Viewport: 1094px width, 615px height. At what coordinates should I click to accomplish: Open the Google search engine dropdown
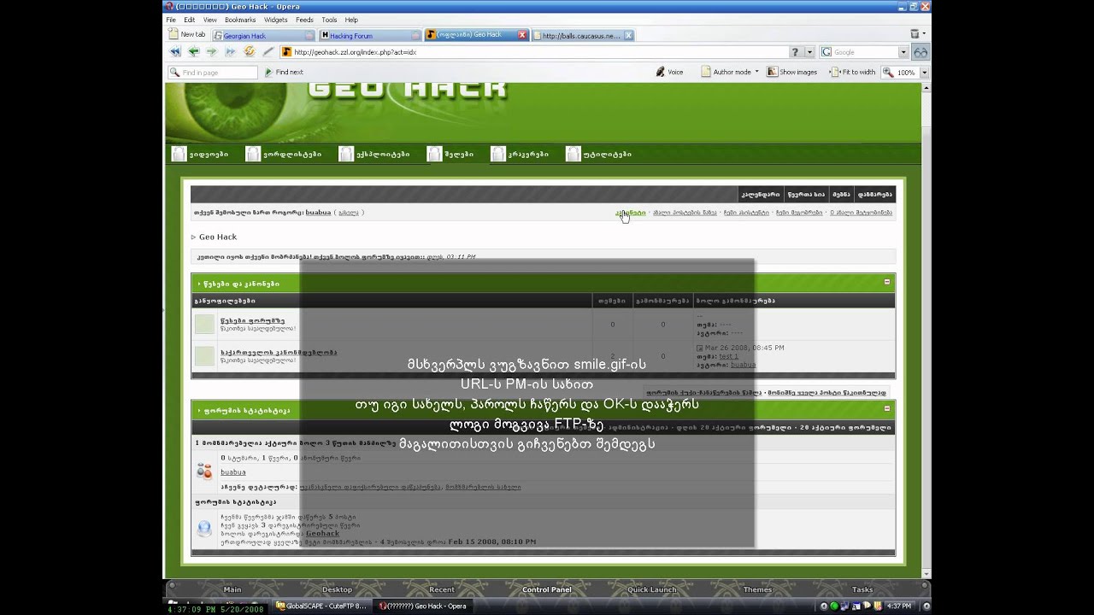tap(903, 52)
